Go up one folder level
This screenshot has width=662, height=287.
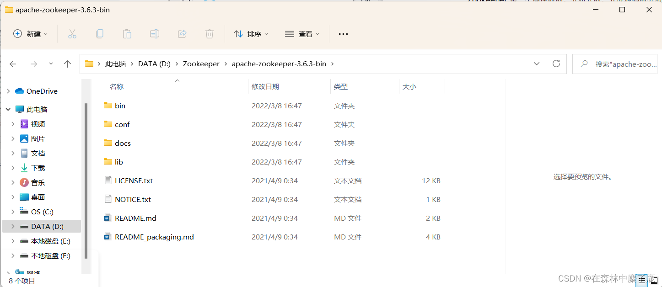[x=68, y=64]
